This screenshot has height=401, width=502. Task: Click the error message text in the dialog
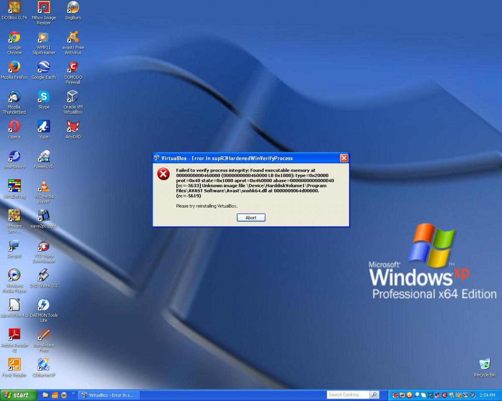[255, 183]
